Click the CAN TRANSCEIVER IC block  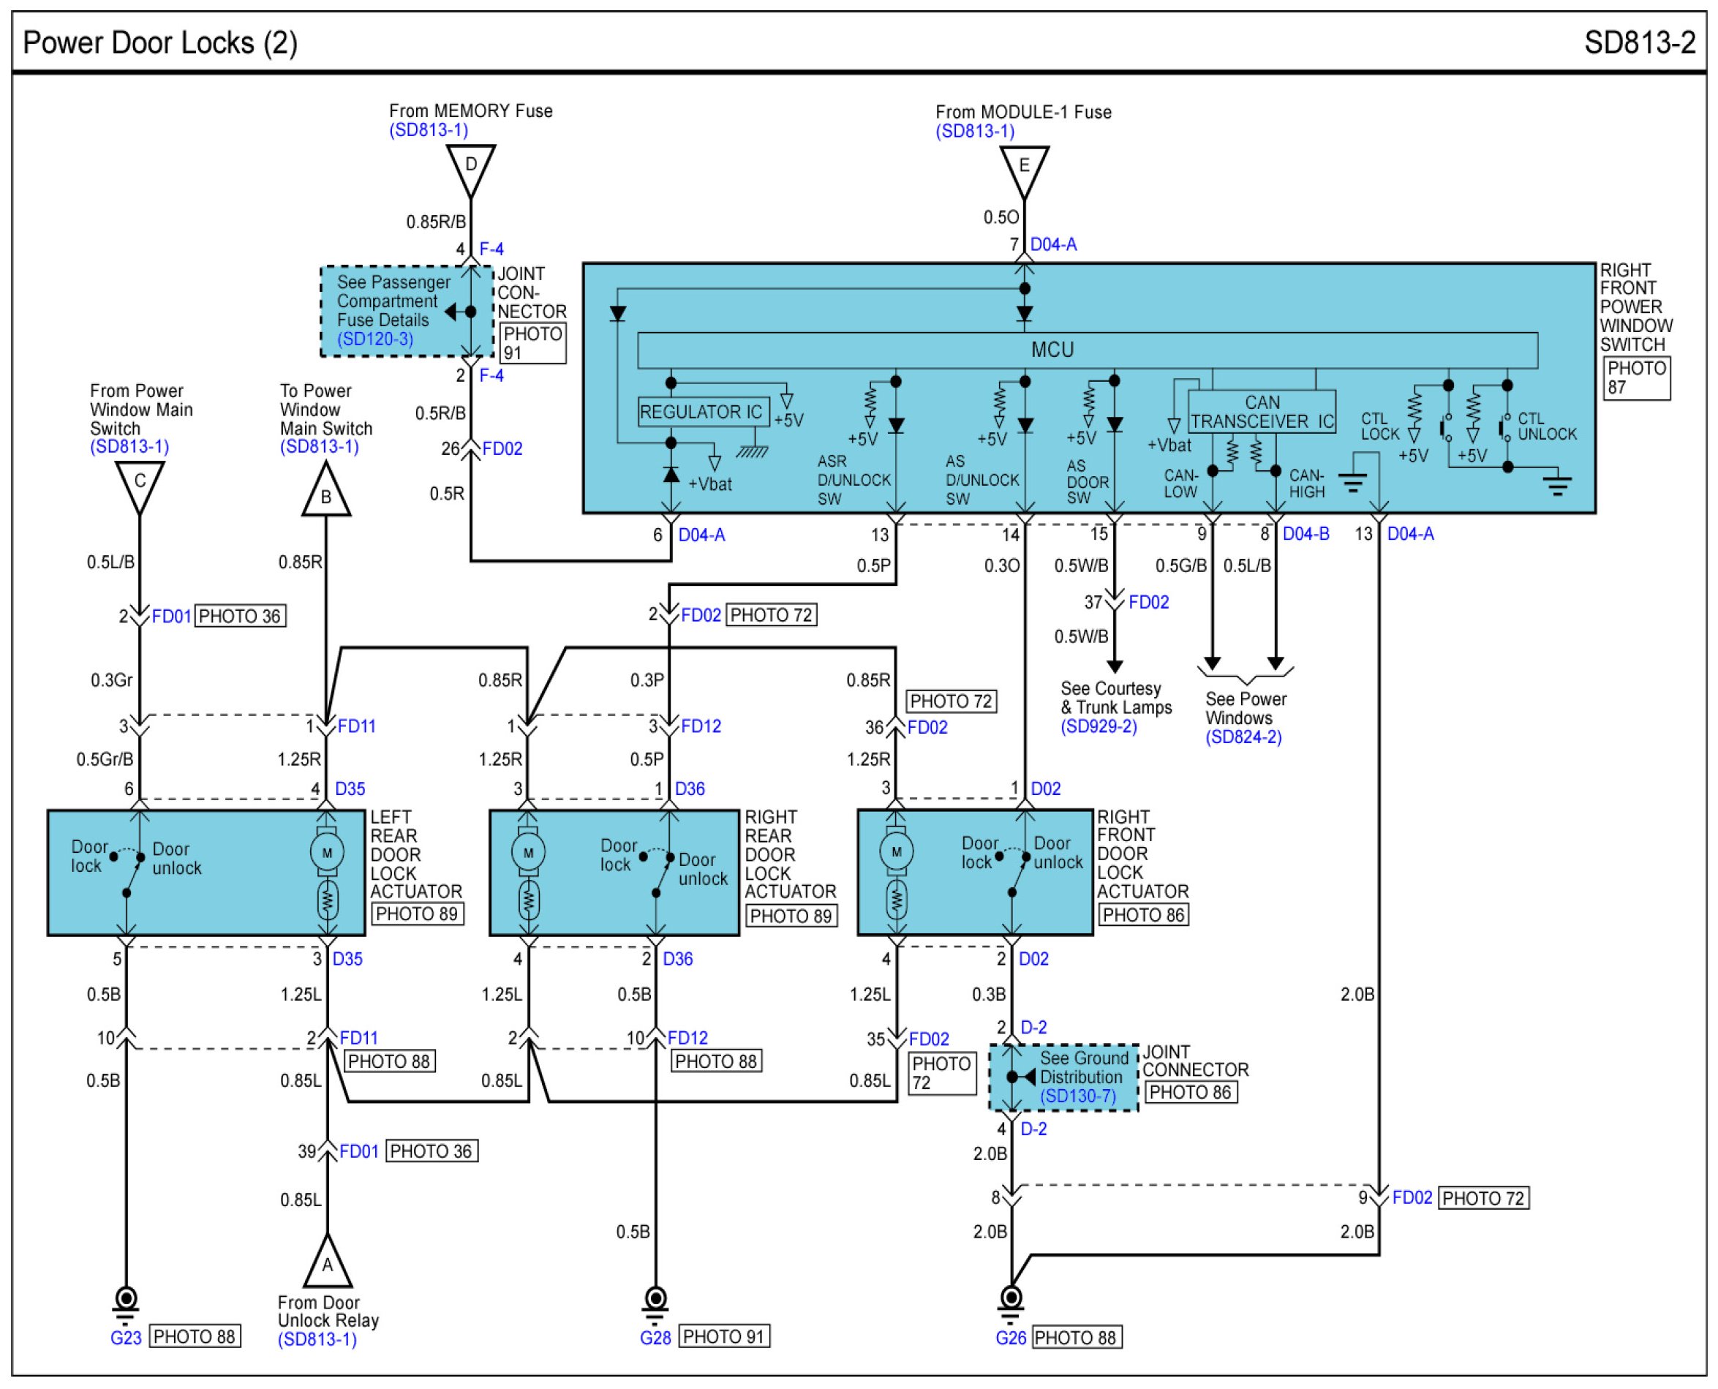[x=1261, y=412]
